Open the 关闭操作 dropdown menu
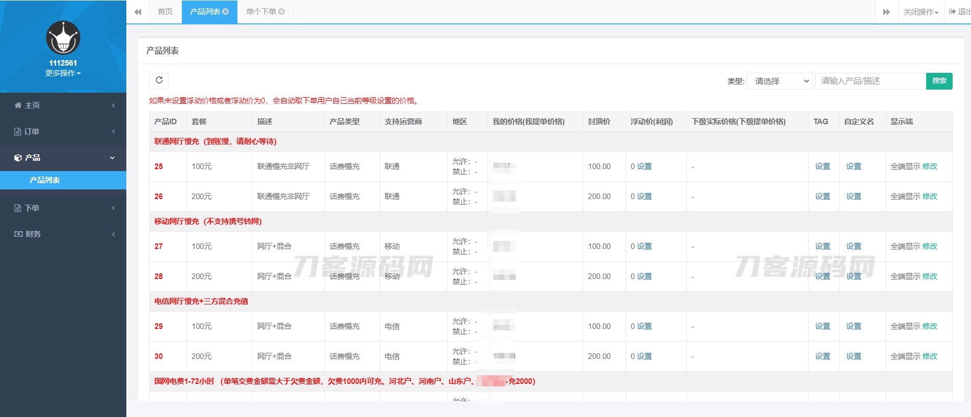The height and width of the screenshot is (417, 971). (x=921, y=12)
